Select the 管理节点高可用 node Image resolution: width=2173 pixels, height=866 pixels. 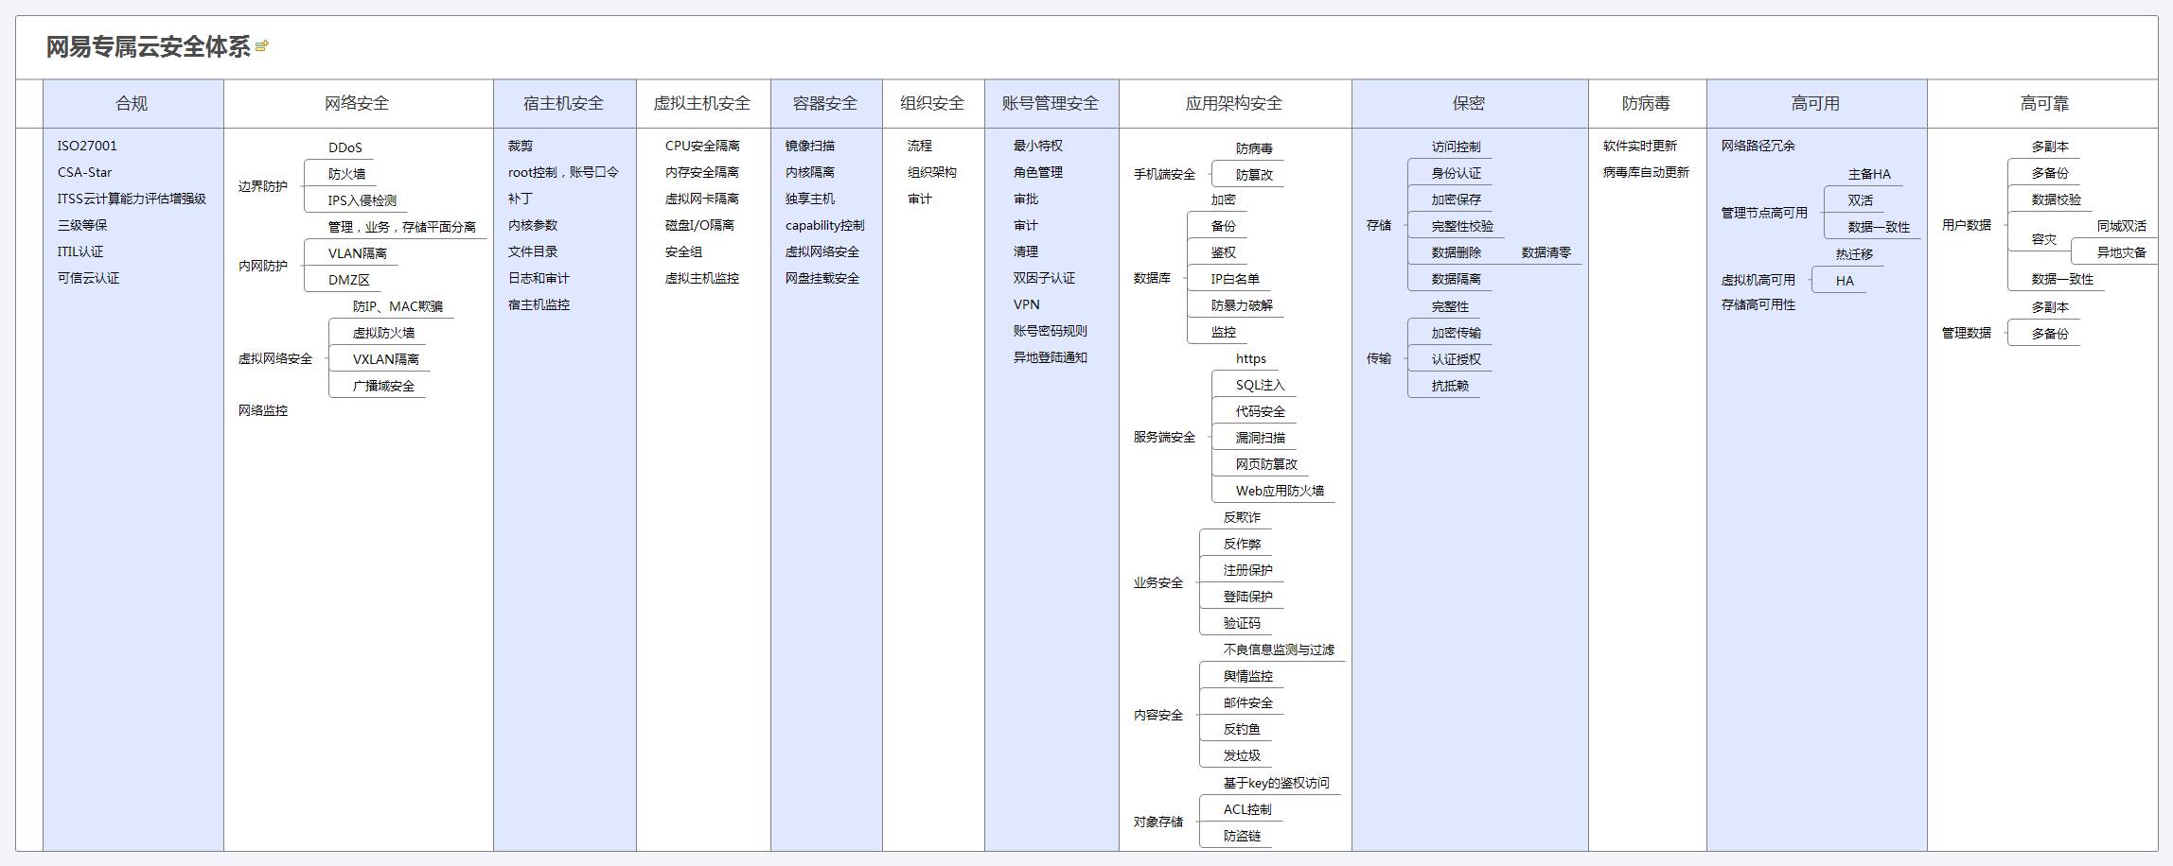[1764, 213]
